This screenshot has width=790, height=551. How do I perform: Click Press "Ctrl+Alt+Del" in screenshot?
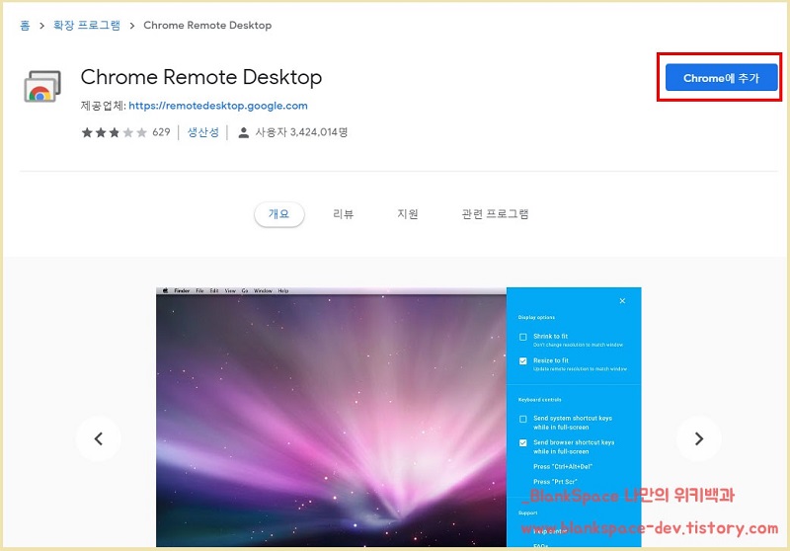tap(563, 466)
